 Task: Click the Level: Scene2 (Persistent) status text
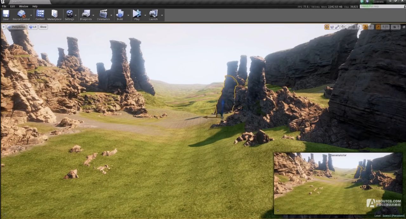click(x=389, y=216)
